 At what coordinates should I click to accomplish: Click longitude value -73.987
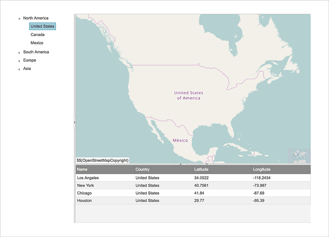coord(260,185)
